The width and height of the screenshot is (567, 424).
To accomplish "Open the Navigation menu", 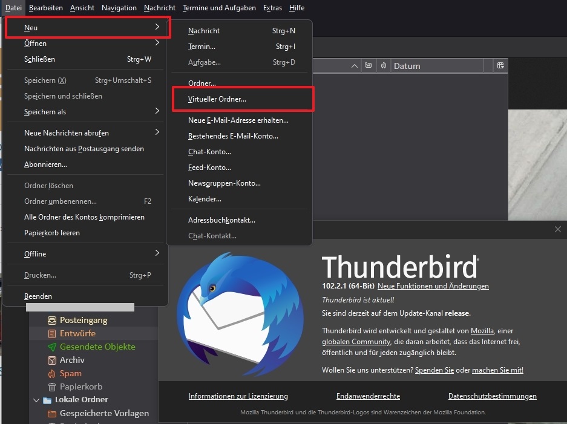I will (119, 8).
